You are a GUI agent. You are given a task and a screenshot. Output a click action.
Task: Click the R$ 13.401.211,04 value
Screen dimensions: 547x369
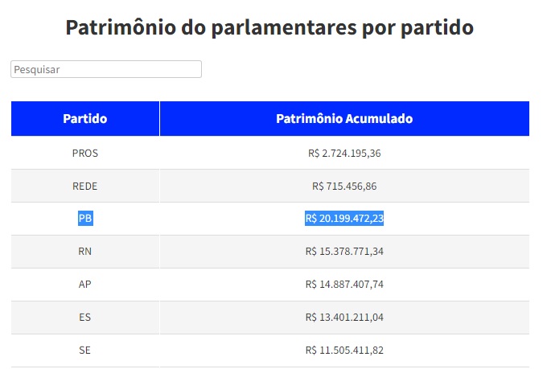[x=344, y=317]
